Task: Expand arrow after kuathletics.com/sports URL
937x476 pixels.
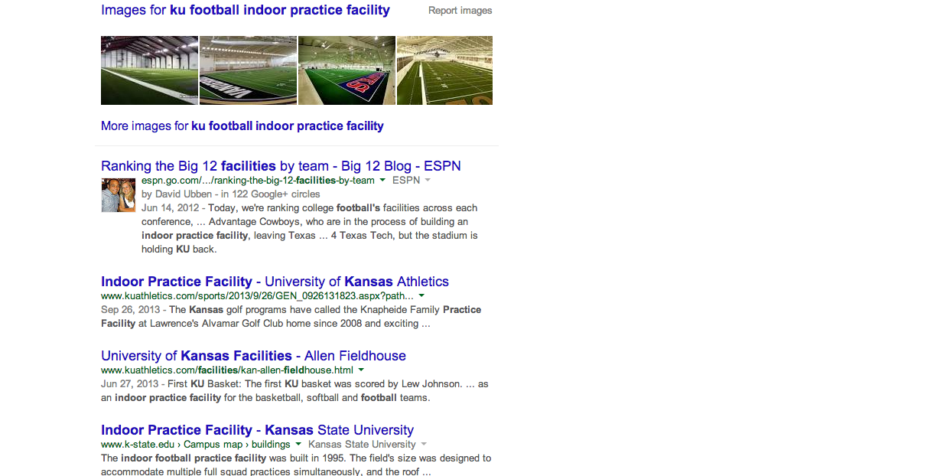Action: 421,295
